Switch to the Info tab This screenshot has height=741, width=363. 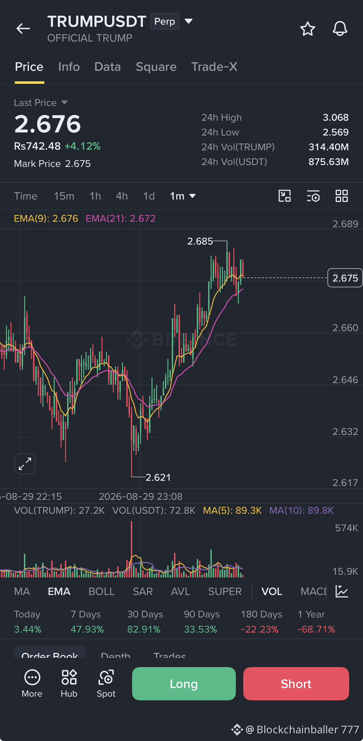pyautogui.click(x=69, y=67)
